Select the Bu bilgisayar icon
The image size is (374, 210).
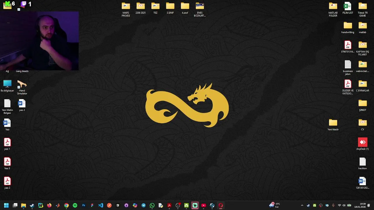tap(7, 86)
